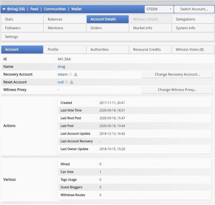
Task: Select Last Owner Update value 2018-10-15, 15:20
Action: point(112,149)
